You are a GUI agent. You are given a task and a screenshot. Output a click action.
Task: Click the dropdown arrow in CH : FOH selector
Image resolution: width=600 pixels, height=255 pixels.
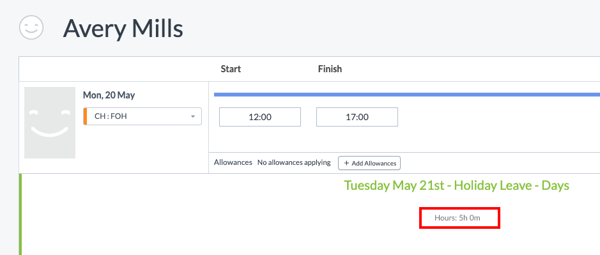coord(193,116)
